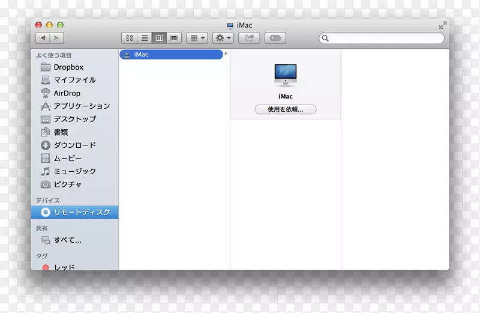Open the item arrangement dropdown
The height and width of the screenshot is (313, 480).
point(197,38)
